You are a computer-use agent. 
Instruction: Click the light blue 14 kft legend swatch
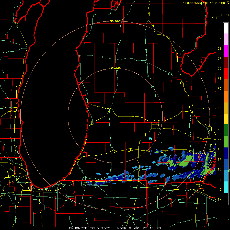click(x=226, y=176)
